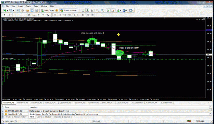Toggle chart auto scroll
214x124 pixels.
tap(108, 11)
